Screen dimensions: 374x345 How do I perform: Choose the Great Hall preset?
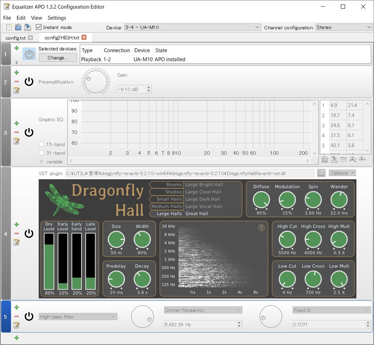pyautogui.click(x=196, y=214)
